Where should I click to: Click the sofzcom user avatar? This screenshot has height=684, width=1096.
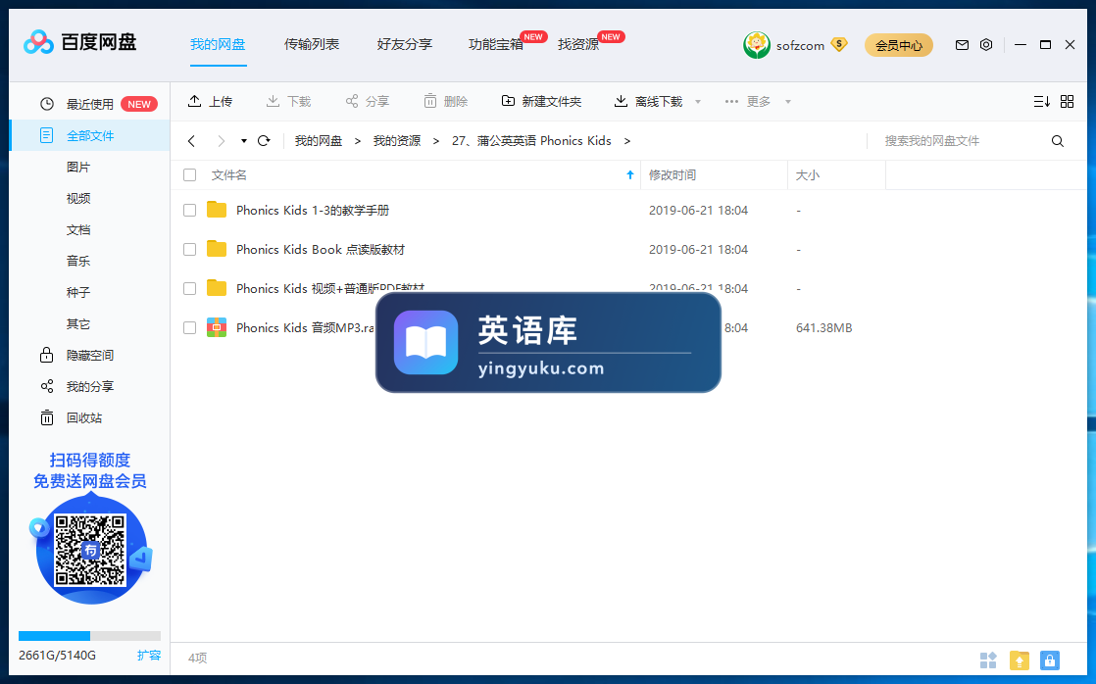click(756, 45)
